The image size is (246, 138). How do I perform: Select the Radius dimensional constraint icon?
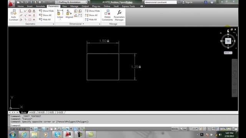(76, 11)
